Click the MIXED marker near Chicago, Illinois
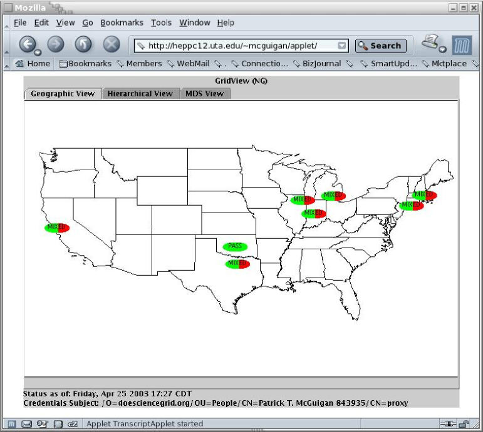Screen dimensions: 483x432 [x=303, y=200]
